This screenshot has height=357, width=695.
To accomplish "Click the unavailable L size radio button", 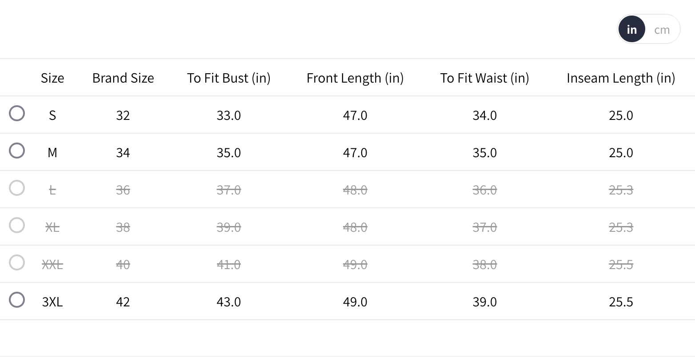I will tap(17, 188).
